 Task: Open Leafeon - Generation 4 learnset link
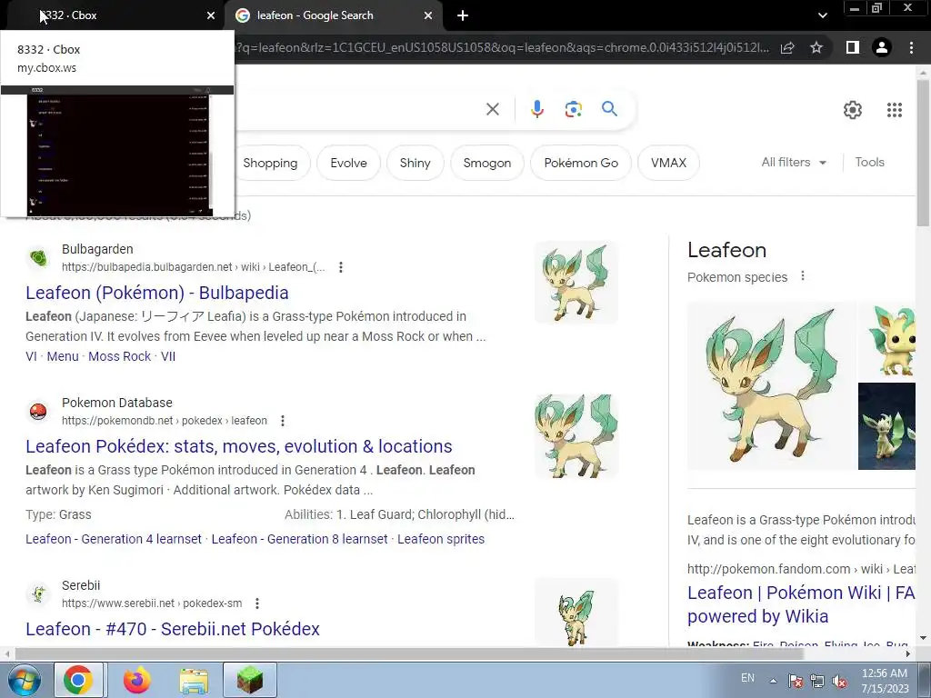coord(114,539)
